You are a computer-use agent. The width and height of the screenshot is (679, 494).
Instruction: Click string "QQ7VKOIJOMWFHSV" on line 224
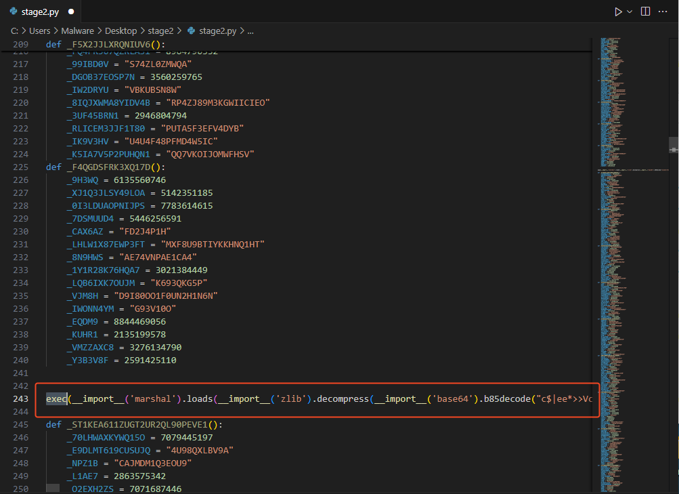click(210, 154)
